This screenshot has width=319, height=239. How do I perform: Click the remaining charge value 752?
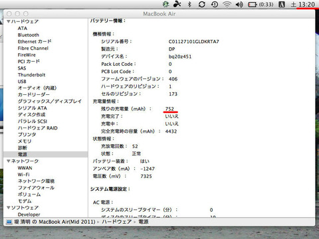(x=169, y=109)
